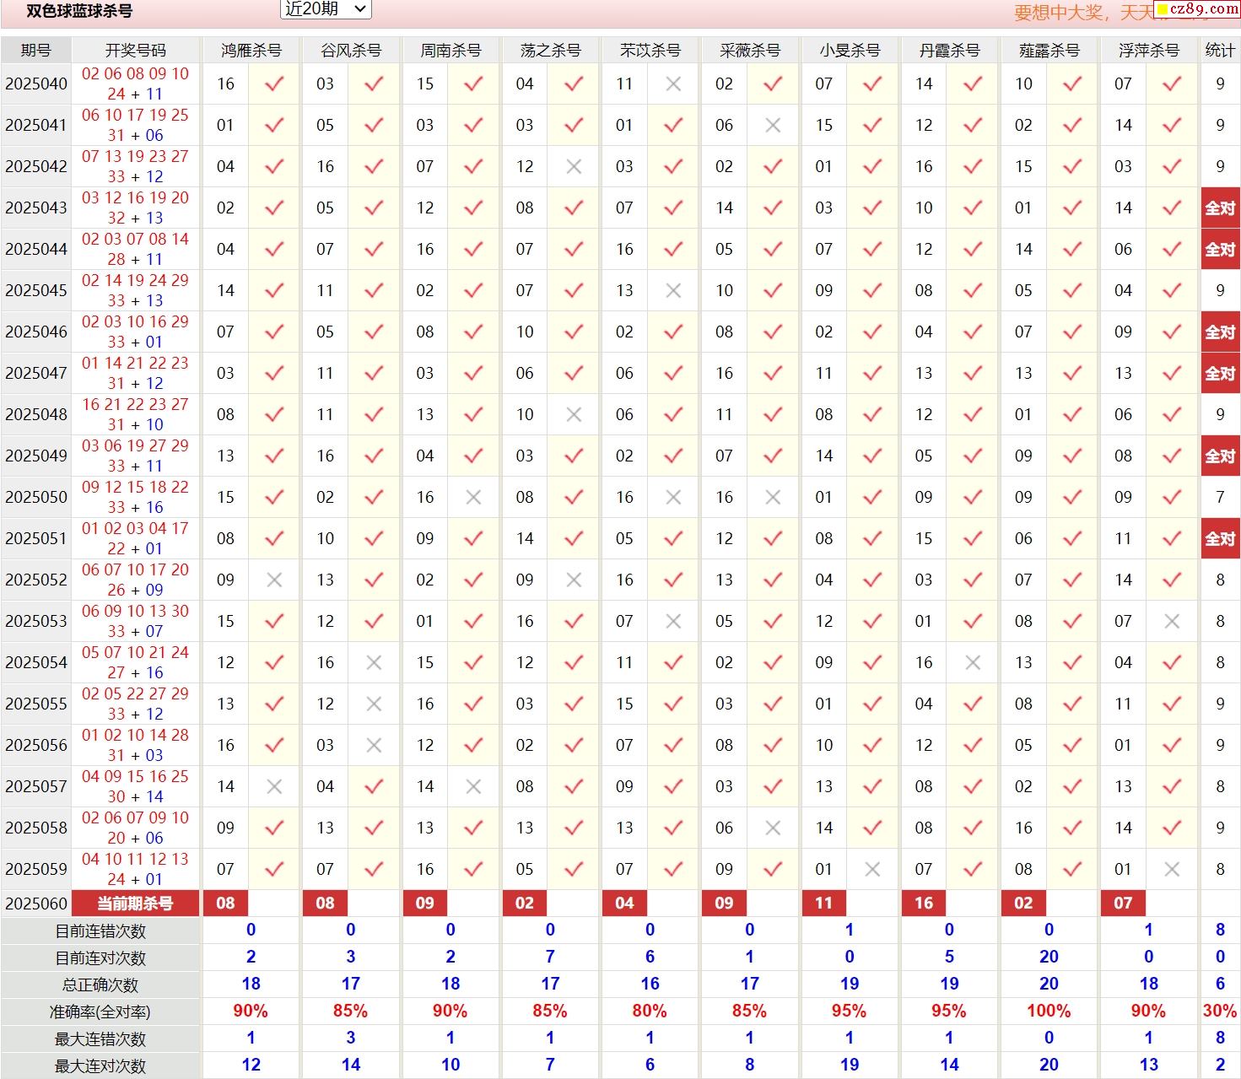Click the check mark for 谷风杀号 in row 2025043
This screenshot has width=1241, height=1079.
(x=375, y=208)
